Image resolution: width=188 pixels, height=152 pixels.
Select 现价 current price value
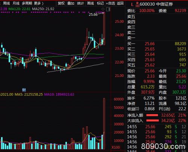tap(150, 71)
